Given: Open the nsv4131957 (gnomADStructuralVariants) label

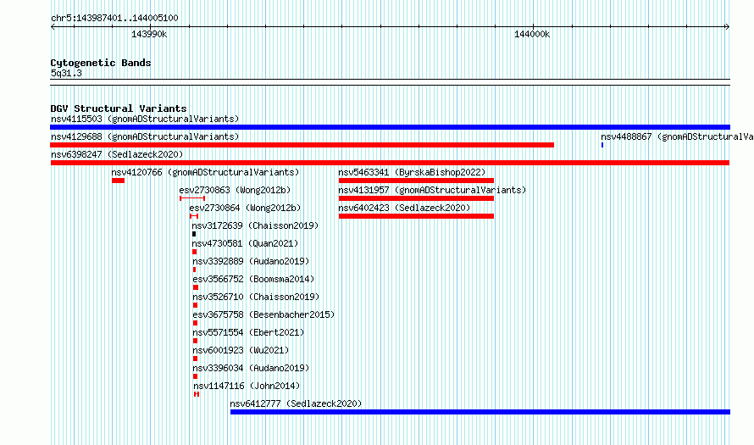Looking at the screenshot, I should [x=432, y=190].
